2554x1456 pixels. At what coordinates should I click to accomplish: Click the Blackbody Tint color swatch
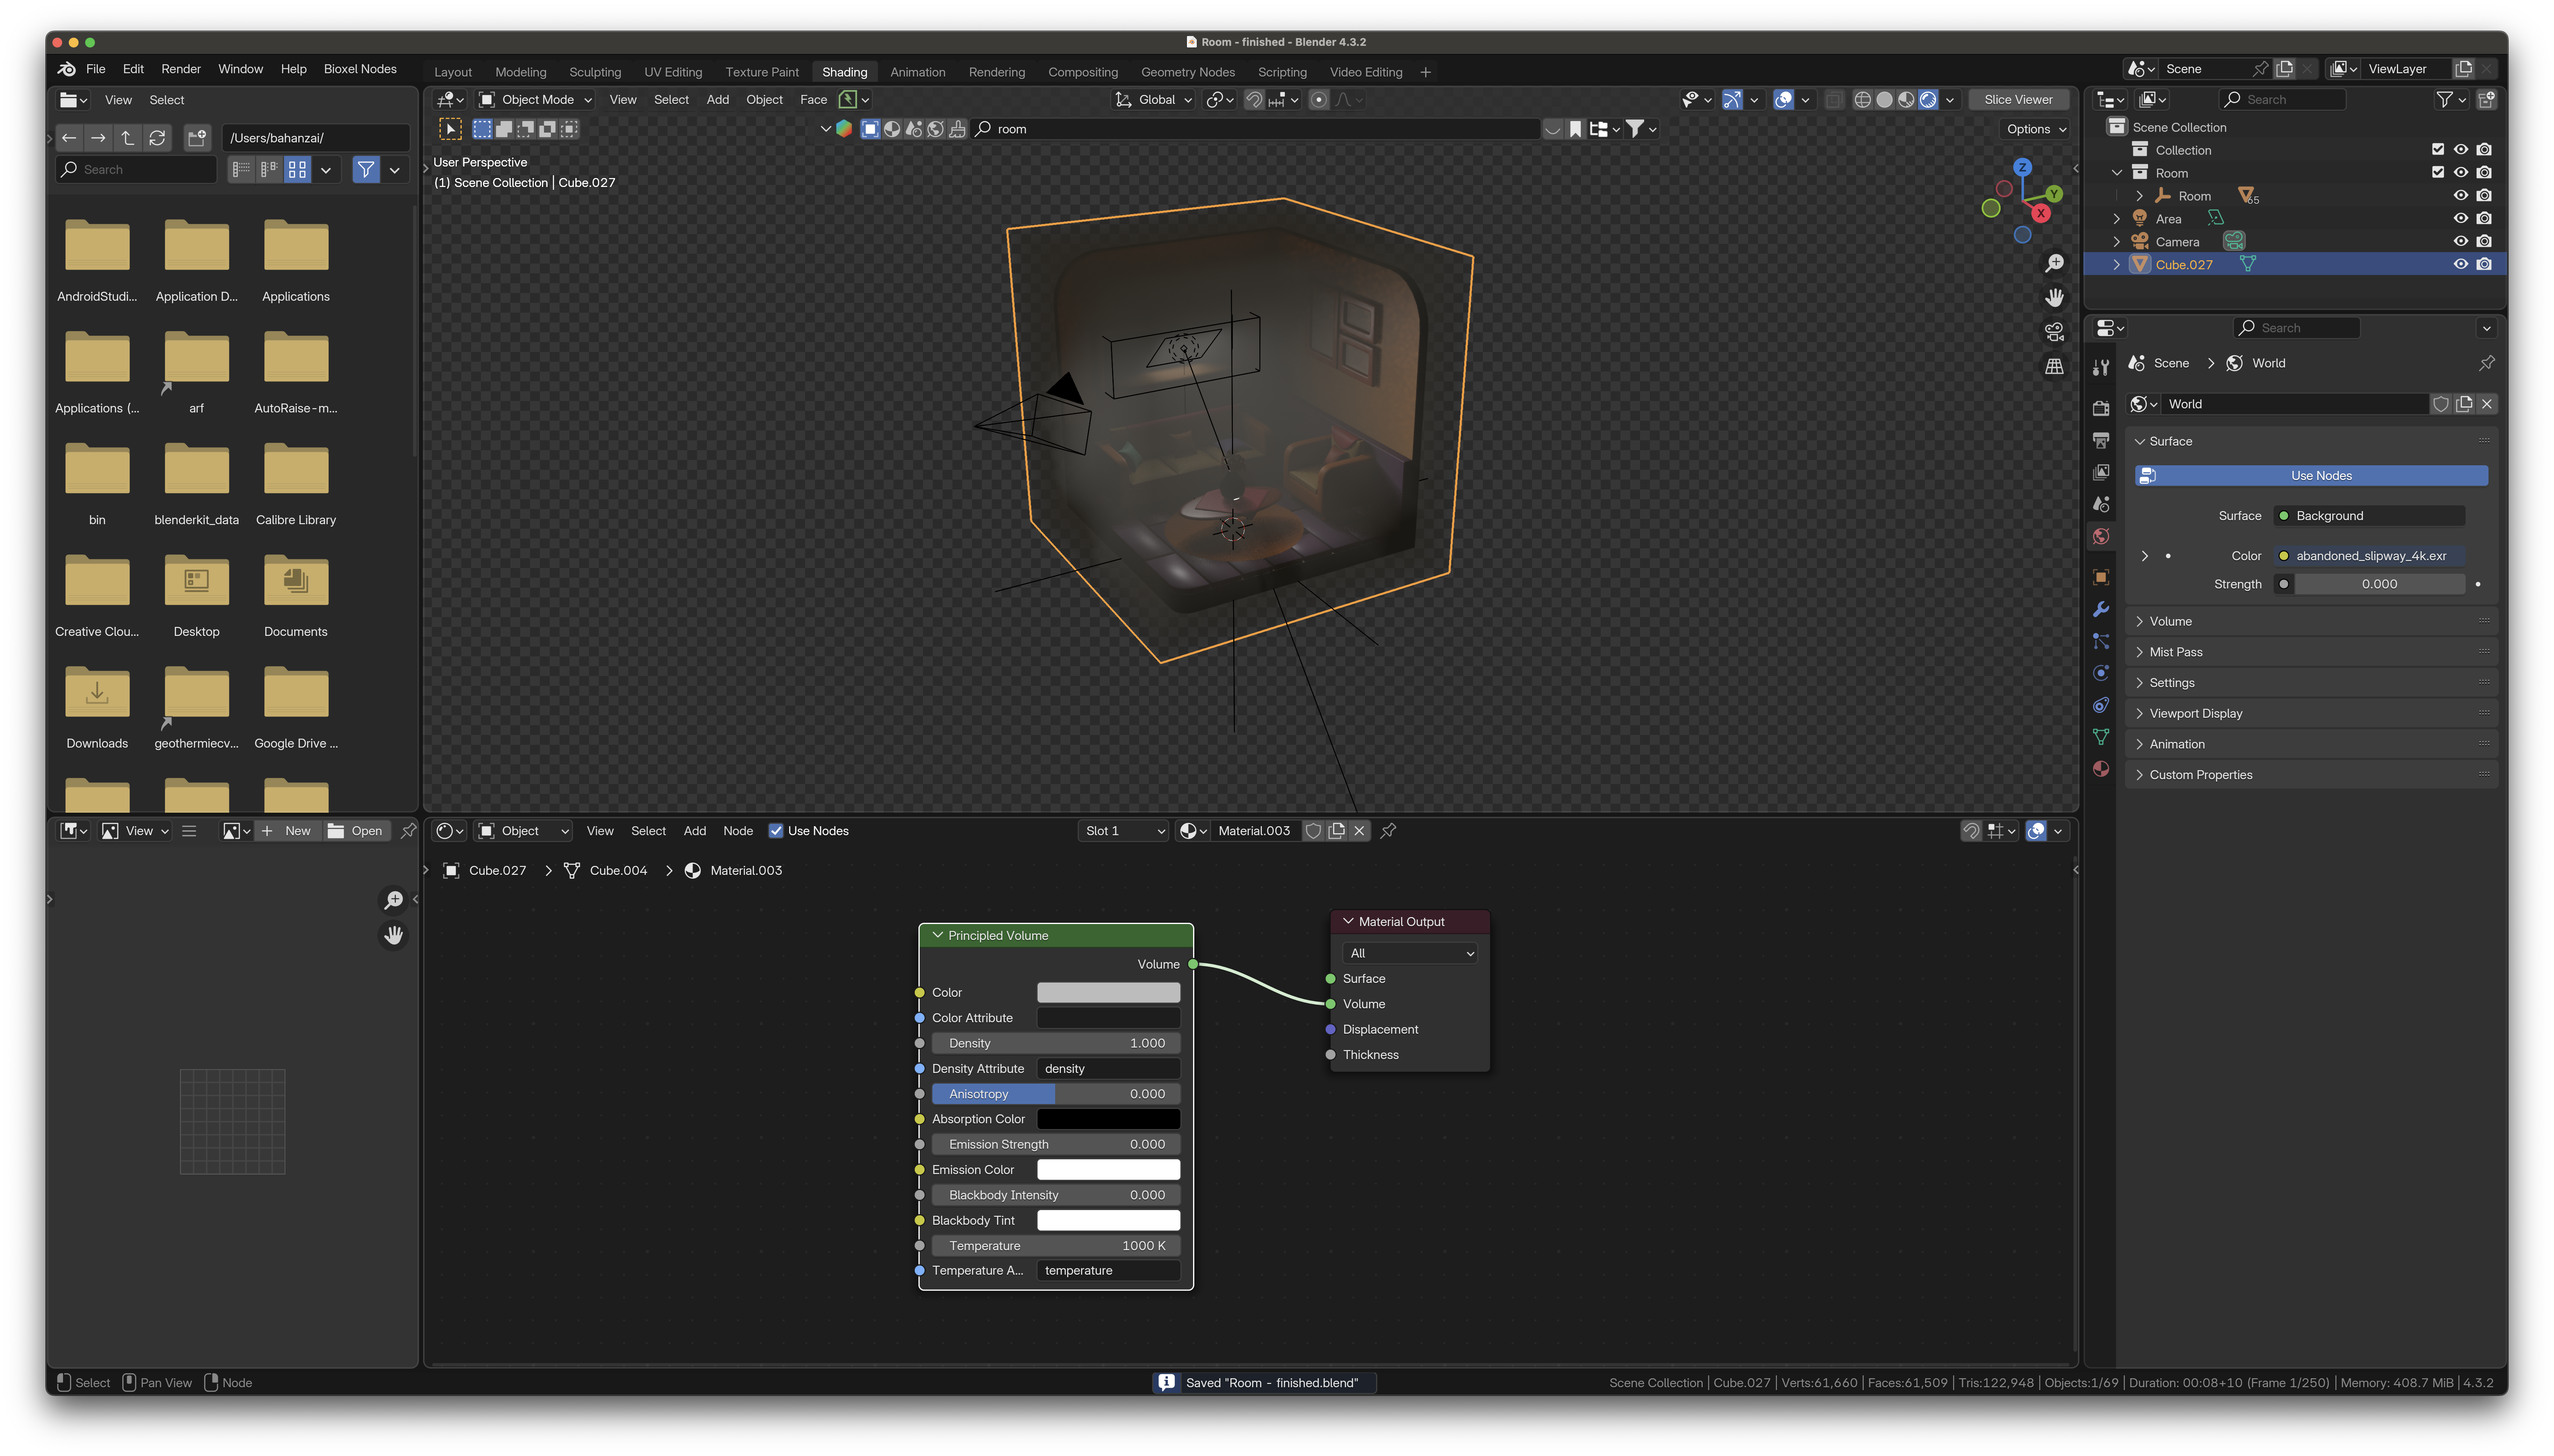pos(1108,1221)
